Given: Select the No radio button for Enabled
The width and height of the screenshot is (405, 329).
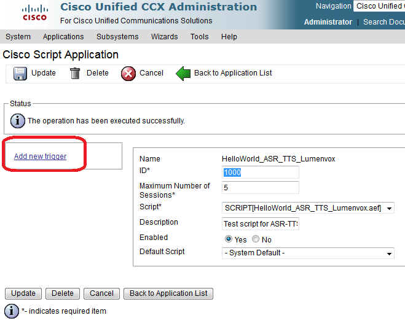Looking at the screenshot, I should 256,239.
